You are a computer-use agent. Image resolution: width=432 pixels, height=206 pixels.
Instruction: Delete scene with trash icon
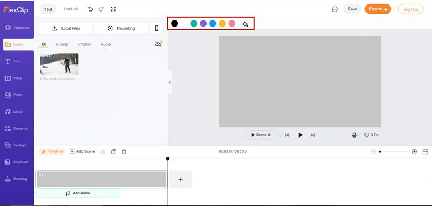(x=124, y=152)
